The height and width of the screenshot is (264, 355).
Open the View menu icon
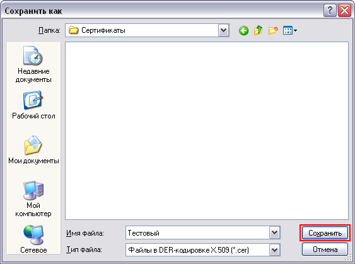coord(290,30)
